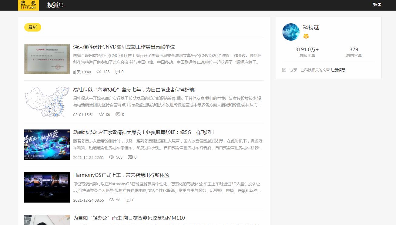Click the 3191.0万+ total reads value

point(307,49)
